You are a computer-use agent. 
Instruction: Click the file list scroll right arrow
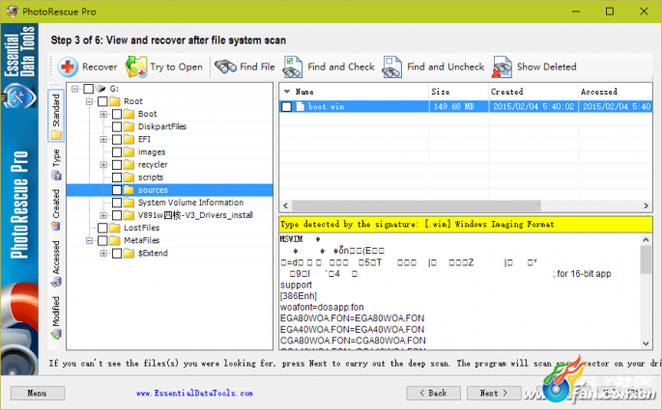coord(646,205)
